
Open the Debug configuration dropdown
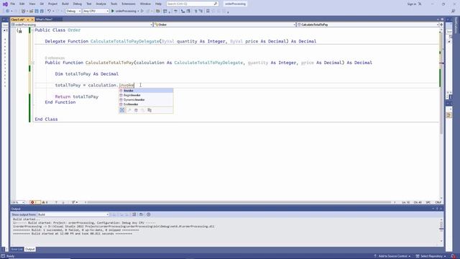(x=73, y=12)
